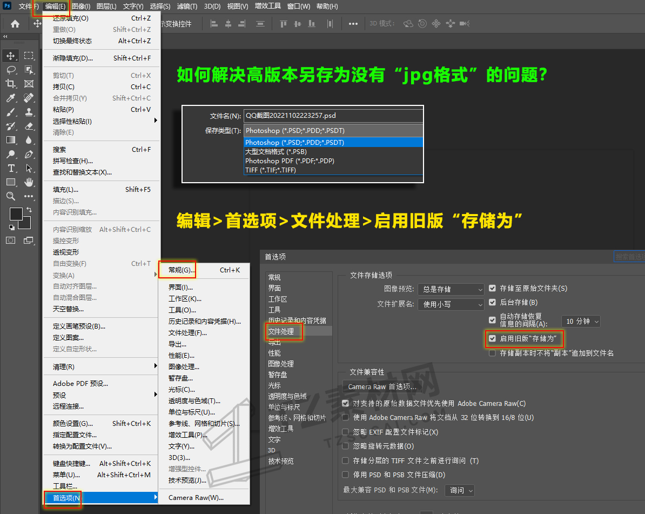Viewport: 645px width, 514px height.
Task: Select the Gradient tool
Action: tap(11, 140)
